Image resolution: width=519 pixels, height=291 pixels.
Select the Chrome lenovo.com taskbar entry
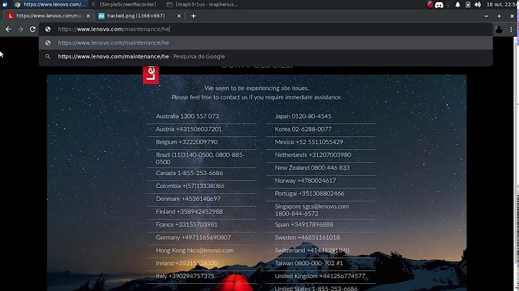tap(50, 4)
